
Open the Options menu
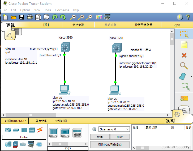(25, 10)
